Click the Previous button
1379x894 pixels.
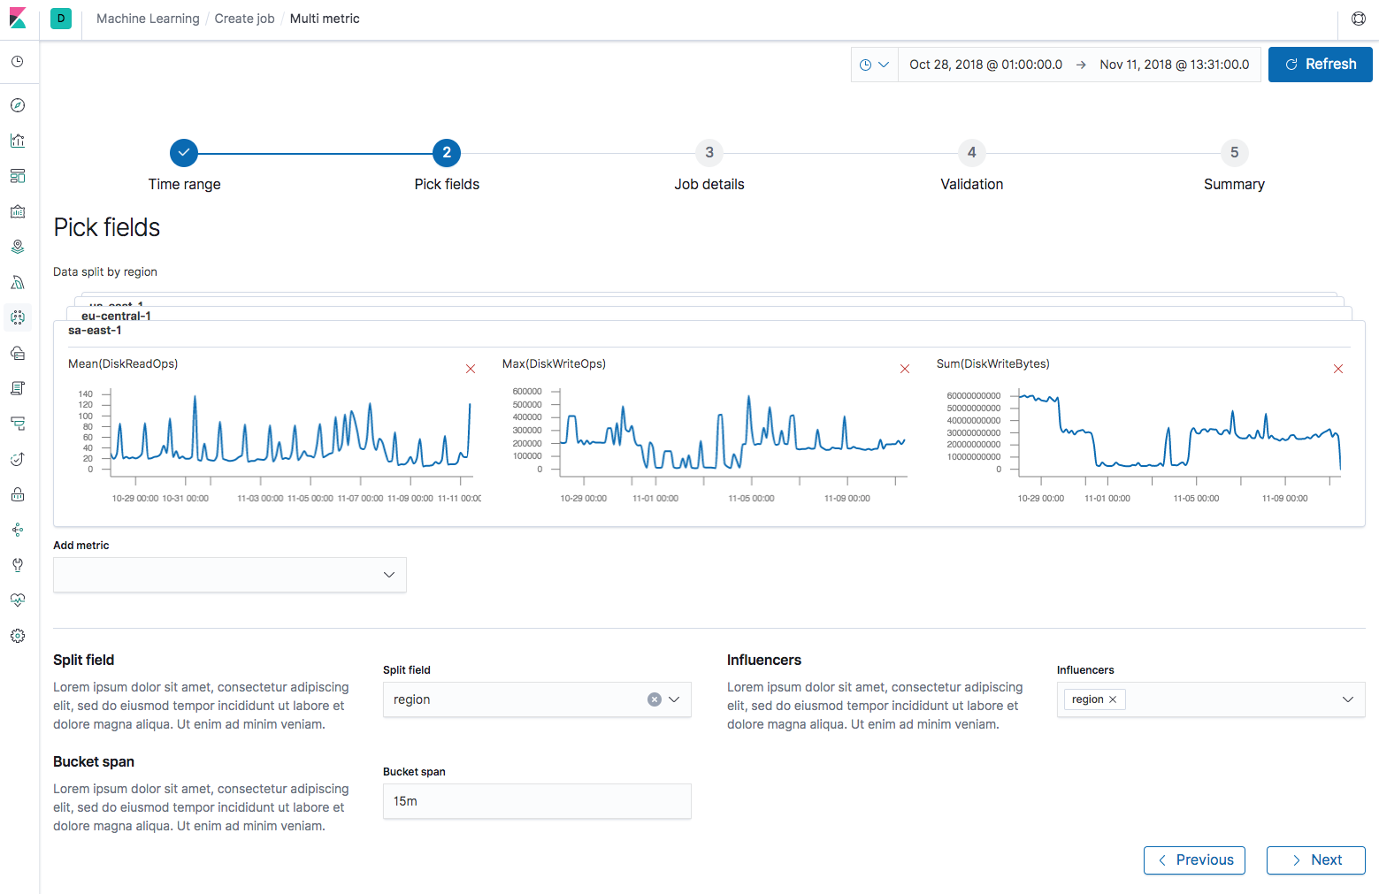pyautogui.click(x=1194, y=860)
